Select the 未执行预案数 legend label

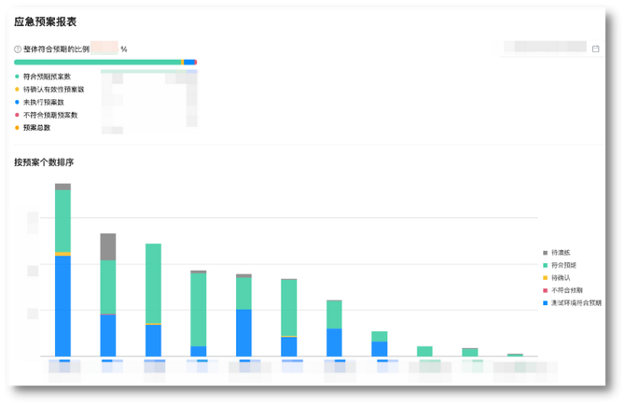point(44,102)
